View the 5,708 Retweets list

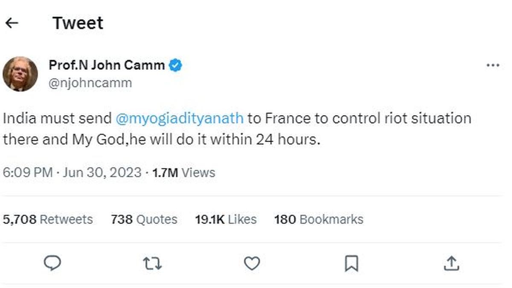(x=48, y=219)
